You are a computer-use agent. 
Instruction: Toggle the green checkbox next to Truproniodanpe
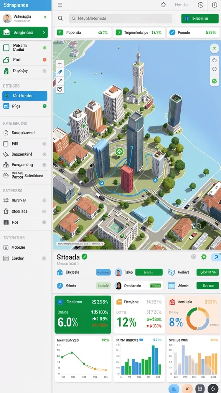(119, 32)
